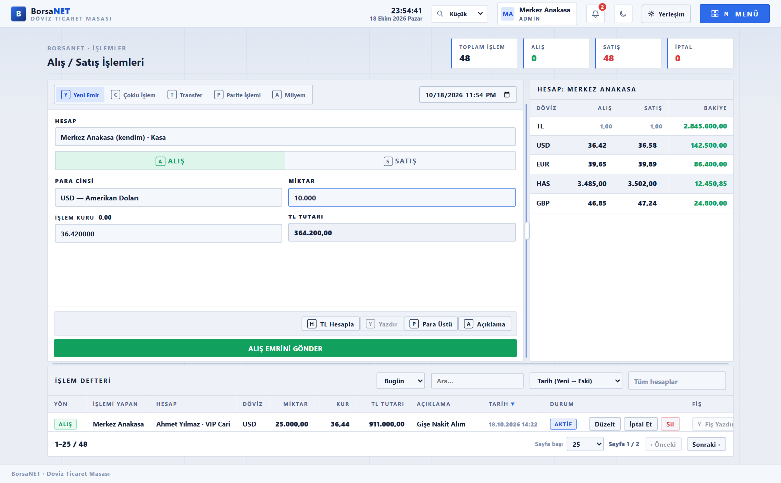Send the order with Alış Emrini Gönder
Viewport: 781px width, 483px height.
click(285, 348)
